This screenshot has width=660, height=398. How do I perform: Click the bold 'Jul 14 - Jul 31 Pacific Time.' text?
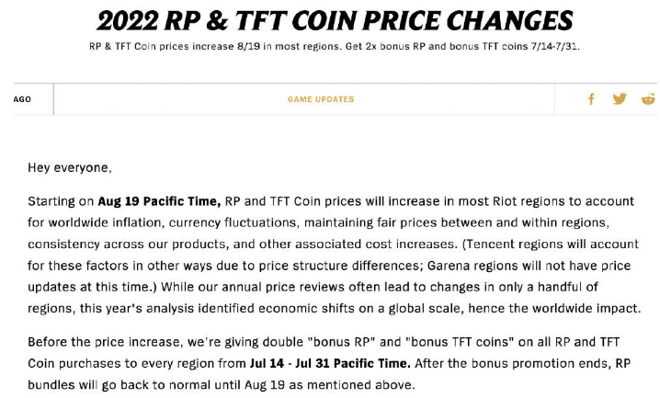click(330, 363)
